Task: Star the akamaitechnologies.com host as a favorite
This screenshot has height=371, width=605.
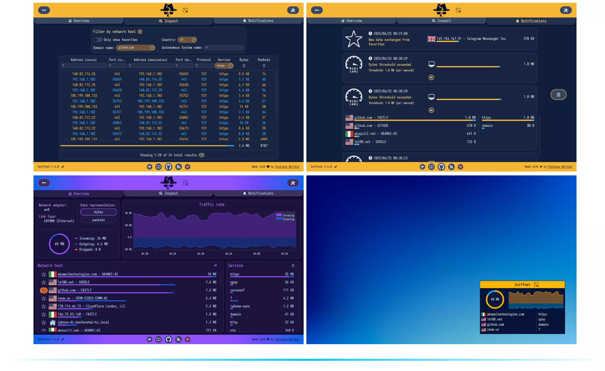Action: (44, 274)
